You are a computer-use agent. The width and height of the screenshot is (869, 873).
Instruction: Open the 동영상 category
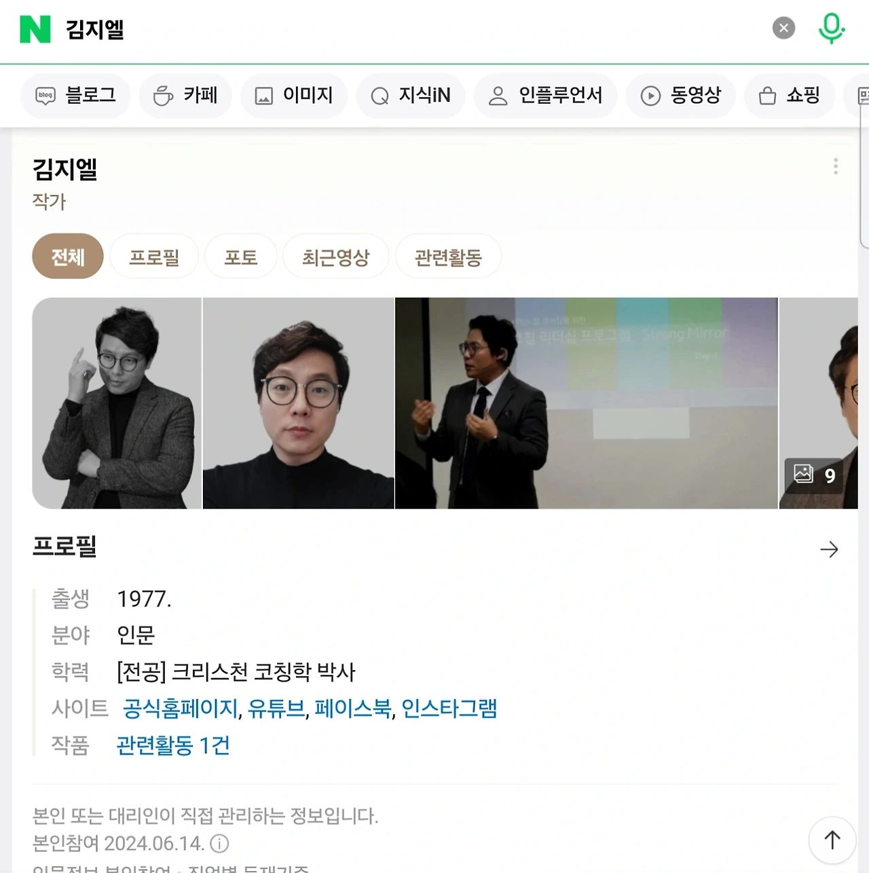click(x=680, y=96)
